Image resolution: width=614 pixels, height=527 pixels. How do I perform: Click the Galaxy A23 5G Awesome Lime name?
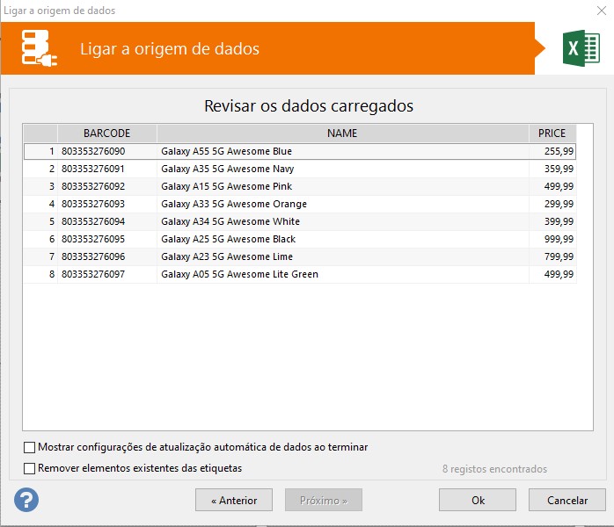pos(226,256)
